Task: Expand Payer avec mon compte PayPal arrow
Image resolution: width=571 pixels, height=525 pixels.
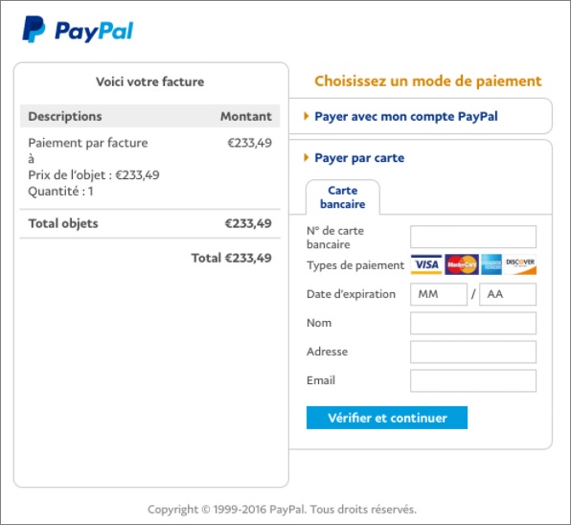Action: 307,116
